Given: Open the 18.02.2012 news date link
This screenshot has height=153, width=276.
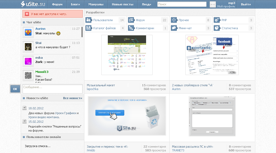Looking at the screenshot, I should pos(36,108).
